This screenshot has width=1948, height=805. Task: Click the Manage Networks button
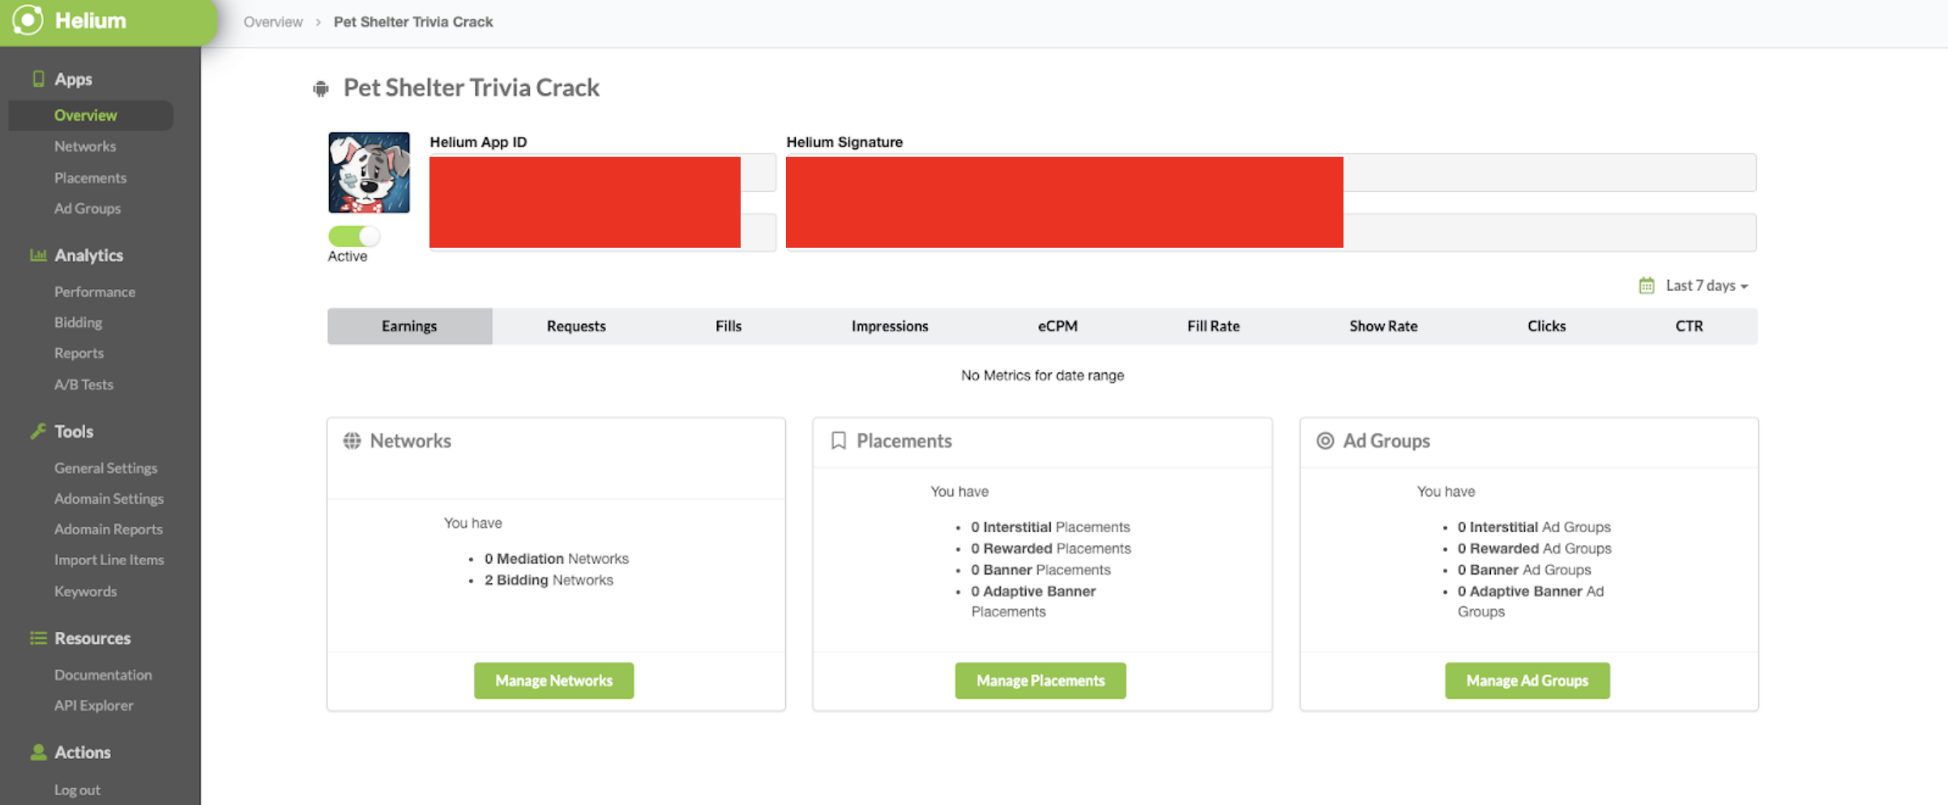pyautogui.click(x=554, y=680)
